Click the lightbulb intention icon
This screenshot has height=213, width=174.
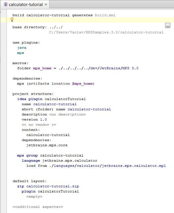(x=12, y=20)
